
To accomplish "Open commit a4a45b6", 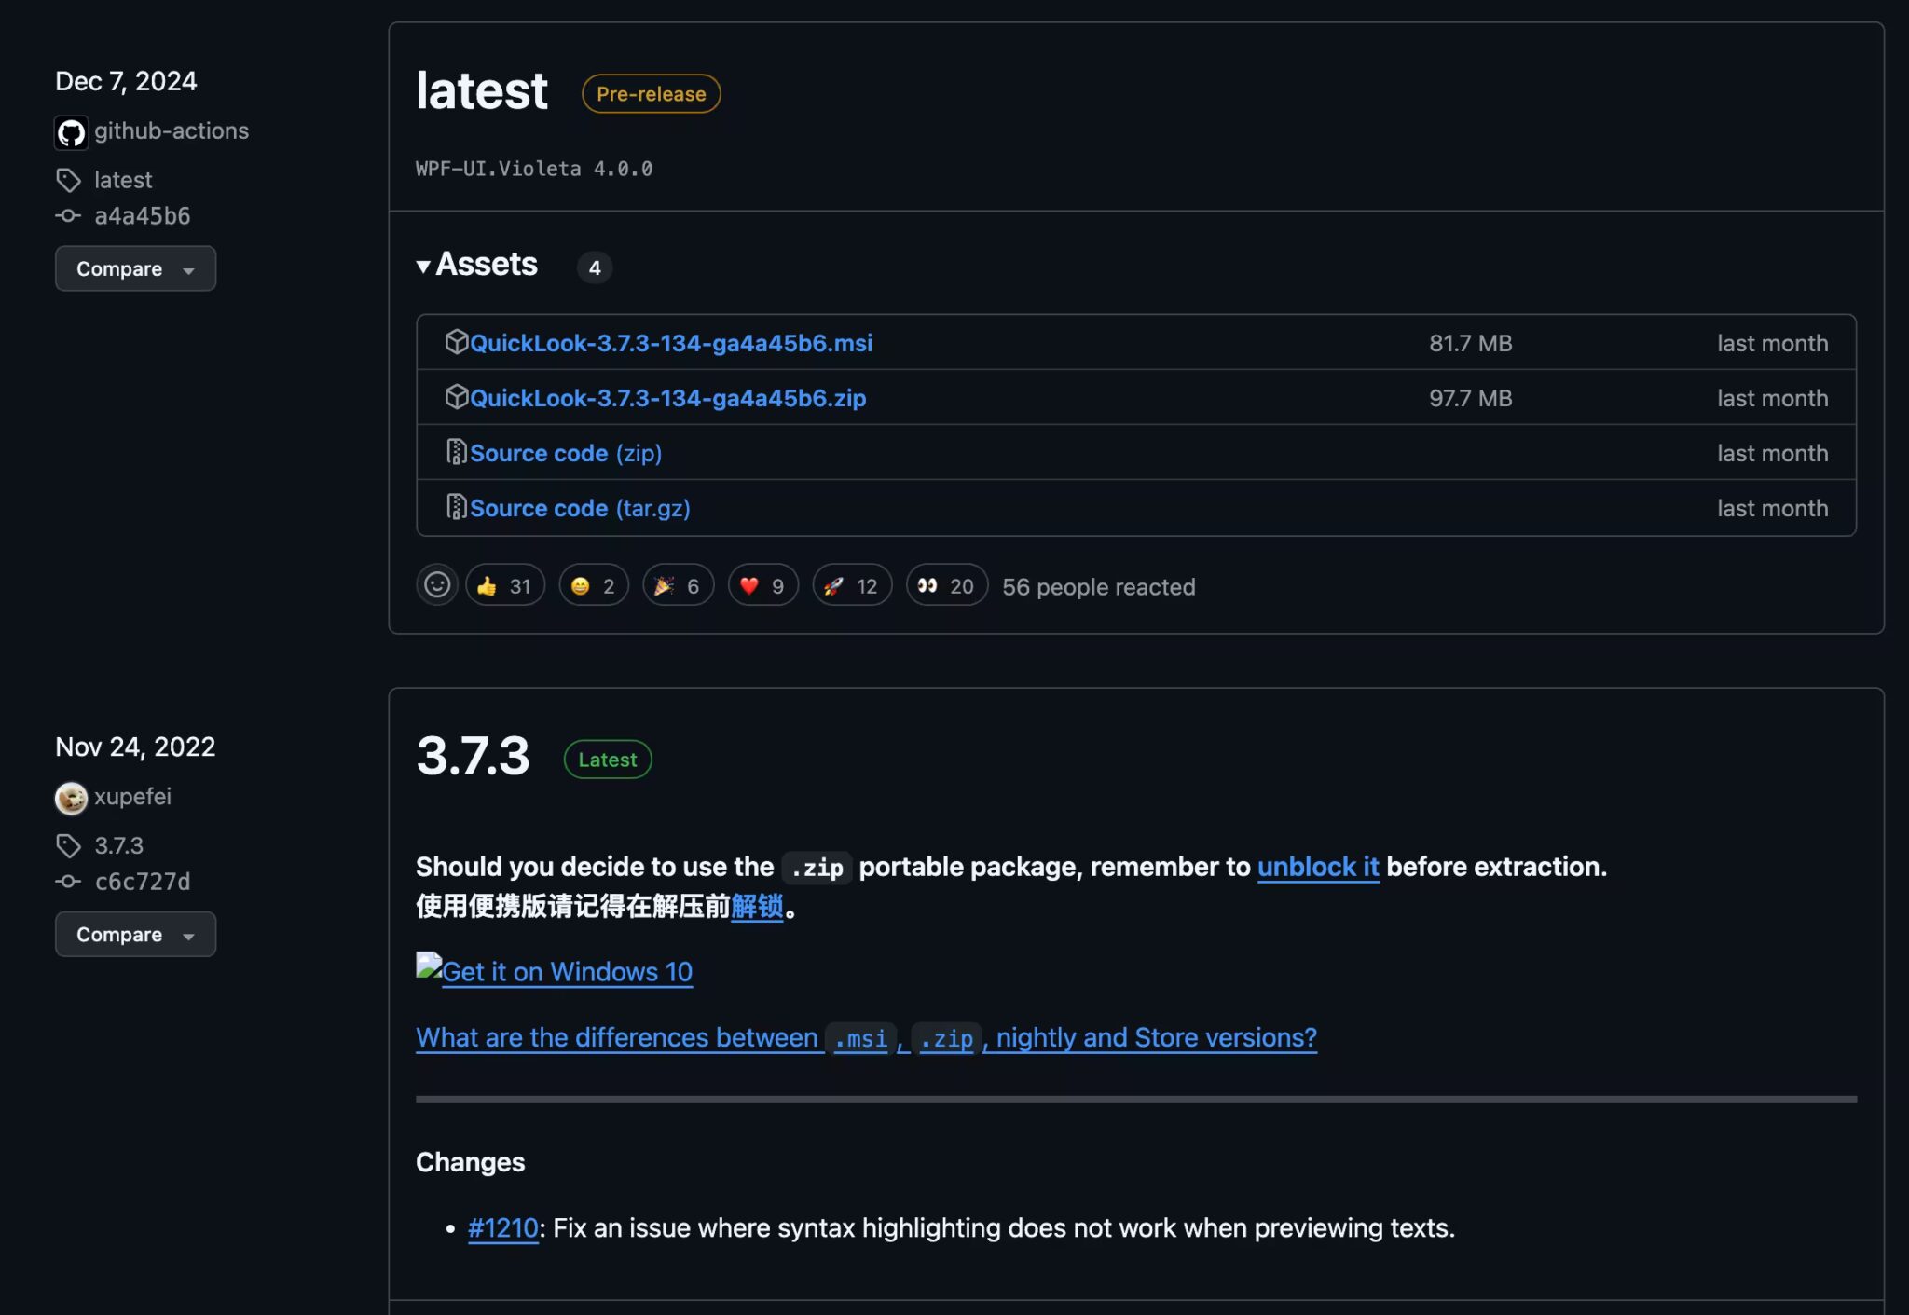I will pos(142,216).
